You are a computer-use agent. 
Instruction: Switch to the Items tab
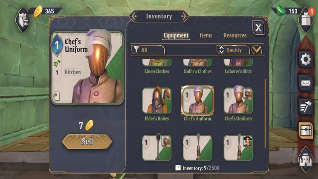[x=206, y=35]
